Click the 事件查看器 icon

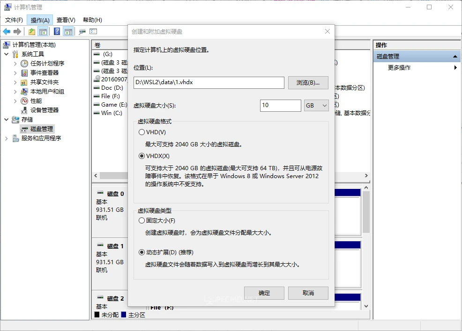[x=24, y=73]
